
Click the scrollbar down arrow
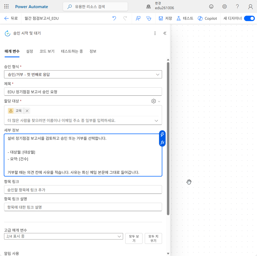click(168, 254)
